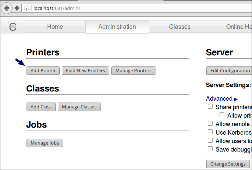Click Find New Printers button

pyautogui.click(x=85, y=70)
